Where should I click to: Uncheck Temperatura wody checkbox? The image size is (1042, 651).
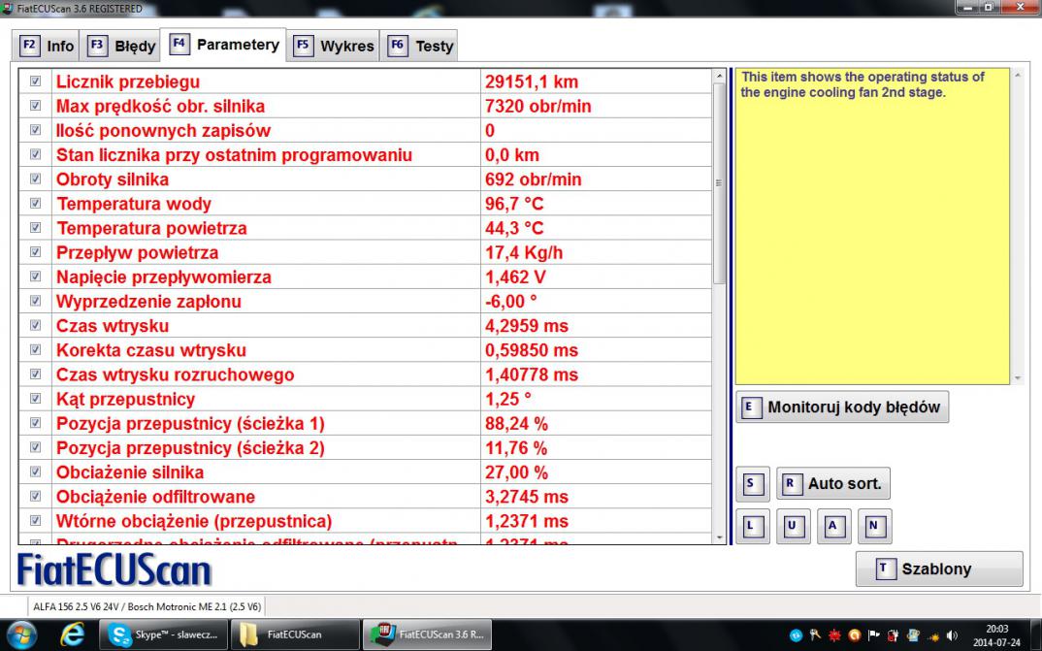pos(35,204)
